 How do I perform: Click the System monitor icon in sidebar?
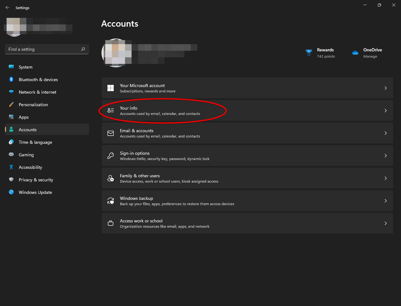(11, 67)
